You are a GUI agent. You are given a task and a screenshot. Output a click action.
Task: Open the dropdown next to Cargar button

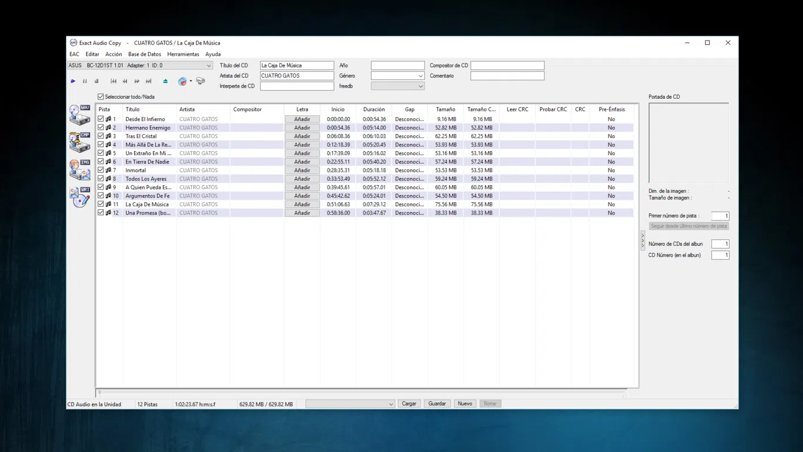click(390, 404)
